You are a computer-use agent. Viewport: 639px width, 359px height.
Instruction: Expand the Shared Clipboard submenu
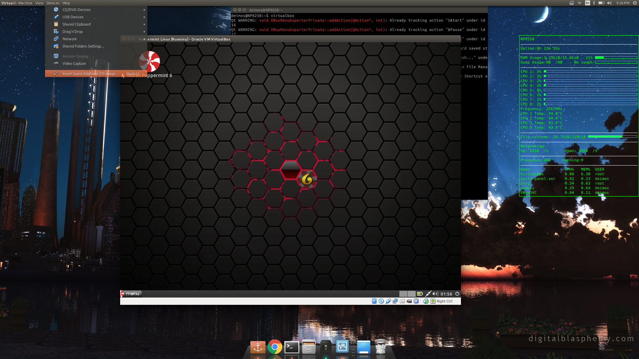tap(77, 24)
